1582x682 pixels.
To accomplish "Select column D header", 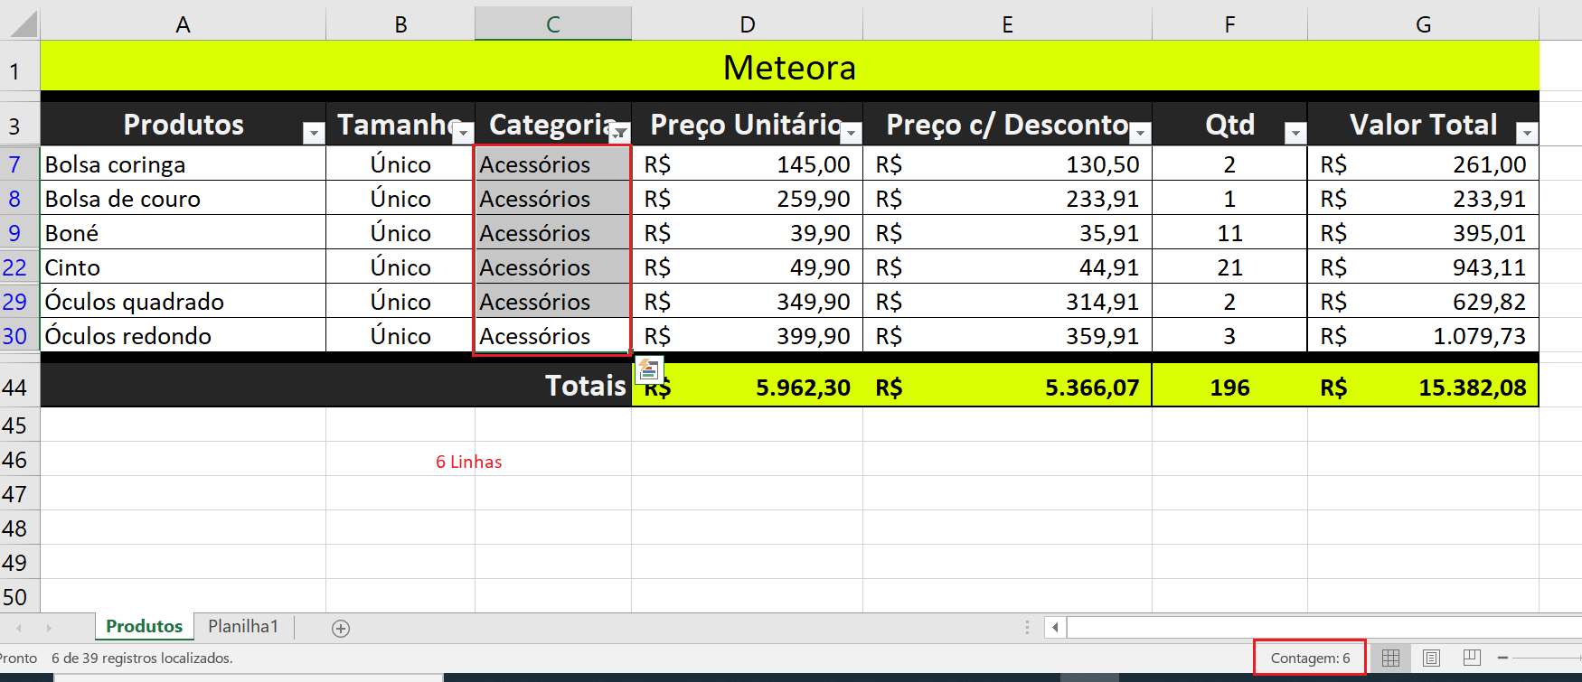I will [748, 24].
